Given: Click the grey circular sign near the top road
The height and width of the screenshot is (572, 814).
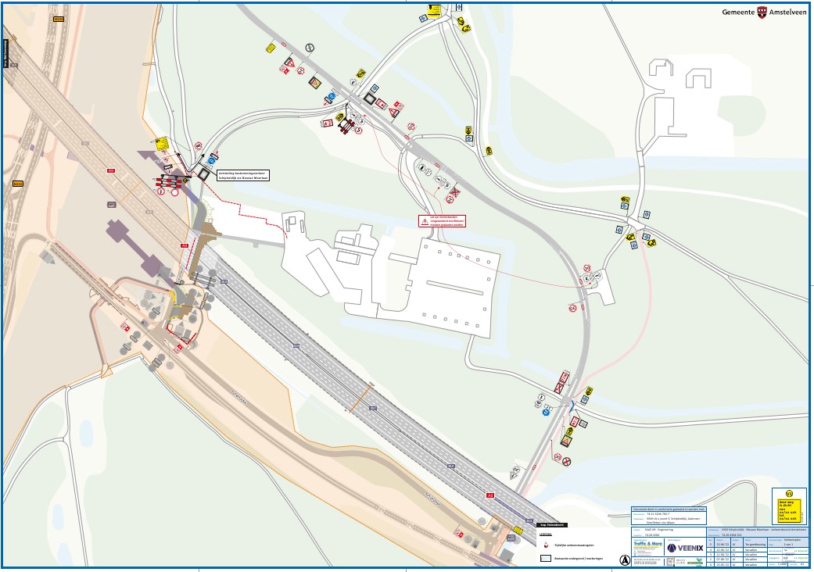Looking at the screenshot, I should point(310,48).
